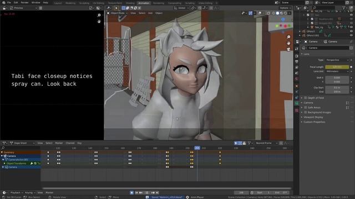
Task: Click zoom magnifier in Preview editor
Action: pos(99,15)
